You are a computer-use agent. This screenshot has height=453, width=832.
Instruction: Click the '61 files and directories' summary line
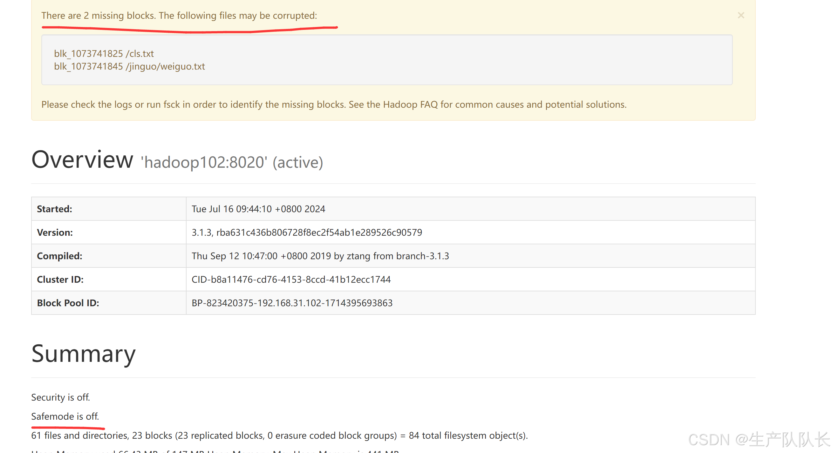pyautogui.click(x=280, y=436)
